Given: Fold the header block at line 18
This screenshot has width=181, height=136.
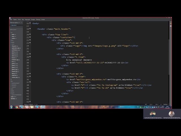Looking at the screenshot, I should tap(30, 29).
